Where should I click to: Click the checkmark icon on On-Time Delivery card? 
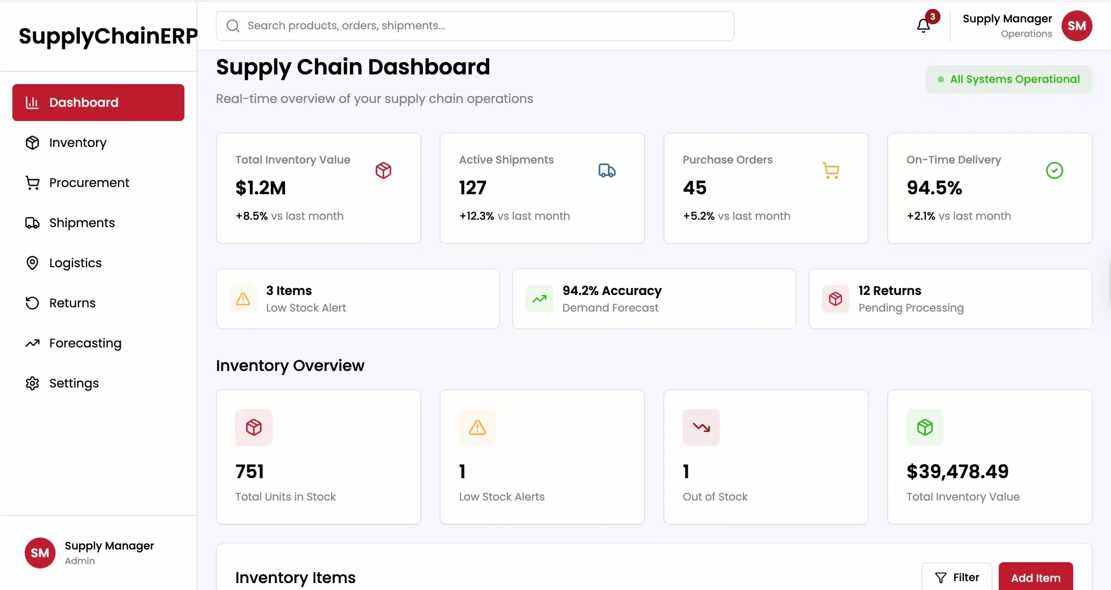[x=1054, y=170]
